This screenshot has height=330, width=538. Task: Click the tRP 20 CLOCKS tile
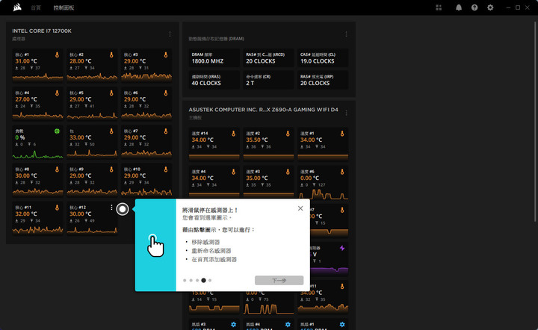pos(323,80)
